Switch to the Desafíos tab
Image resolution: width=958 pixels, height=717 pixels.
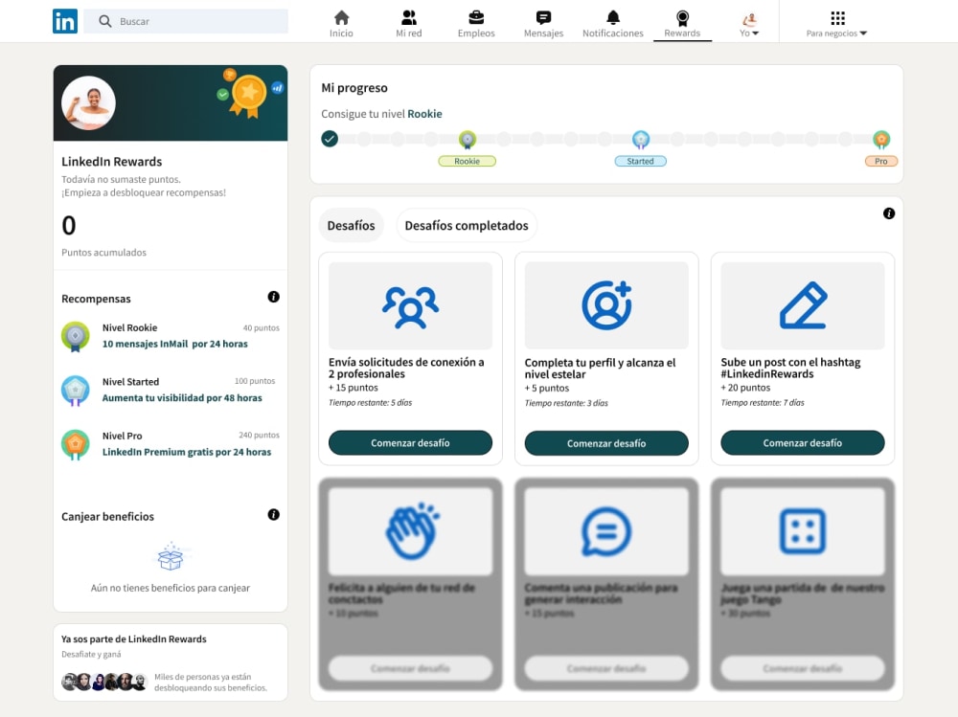(x=352, y=225)
